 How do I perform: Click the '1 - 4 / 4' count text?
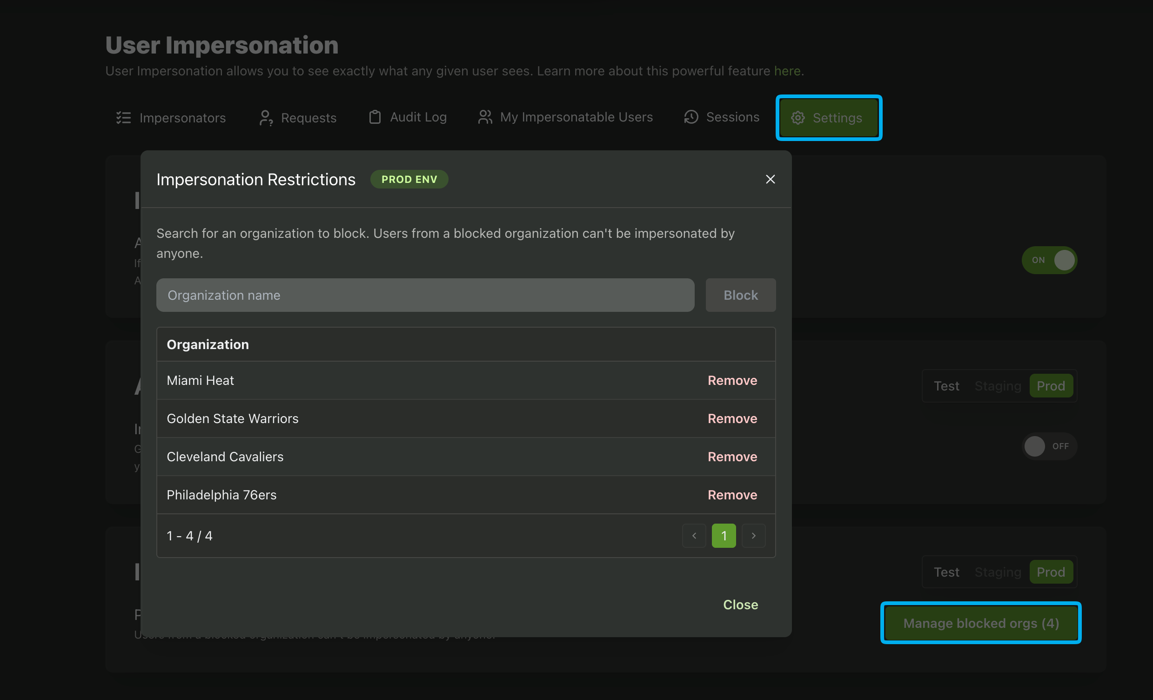pyautogui.click(x=189, y=536)
